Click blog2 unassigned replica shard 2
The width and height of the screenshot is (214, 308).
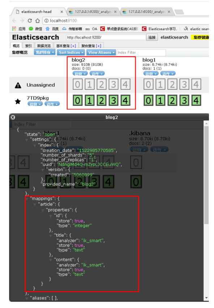102,84
